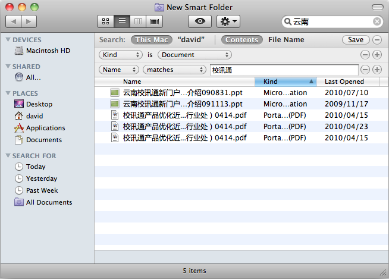Collapse the SEARCH FOR sidebar section
The height and width of the screenshot is (279, 389).
tap(8, 156)
